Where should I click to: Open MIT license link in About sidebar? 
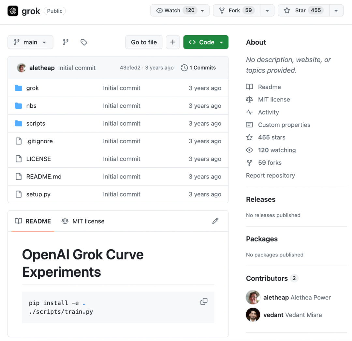point(274,99)
